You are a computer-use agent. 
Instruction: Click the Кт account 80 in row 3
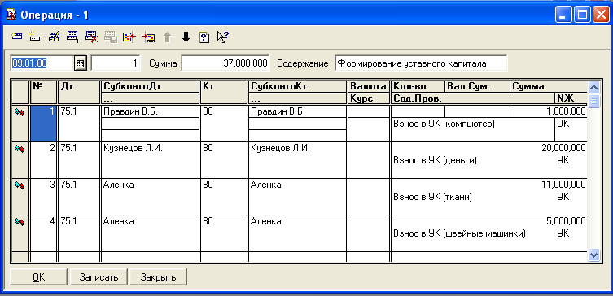click(x=208, y=185)
